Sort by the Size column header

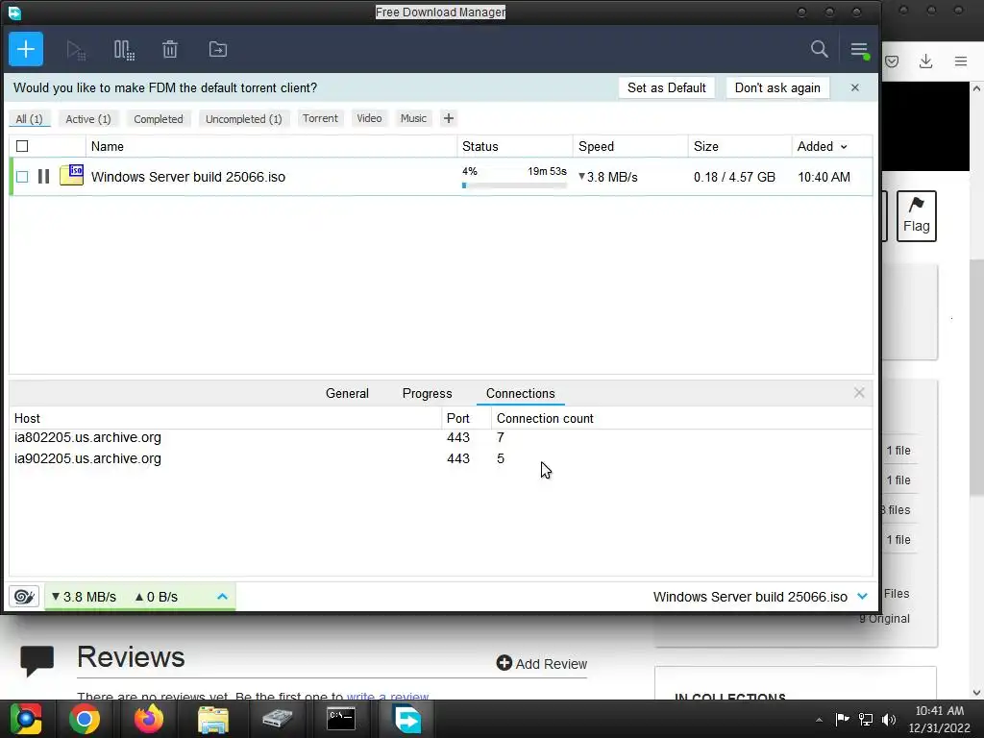pos(740,146)
